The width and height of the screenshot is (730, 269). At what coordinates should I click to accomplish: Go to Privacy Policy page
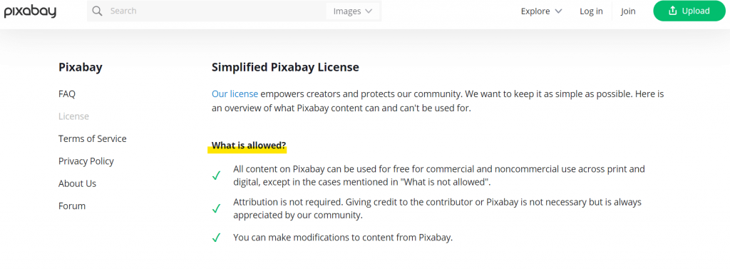click(86, 161)
